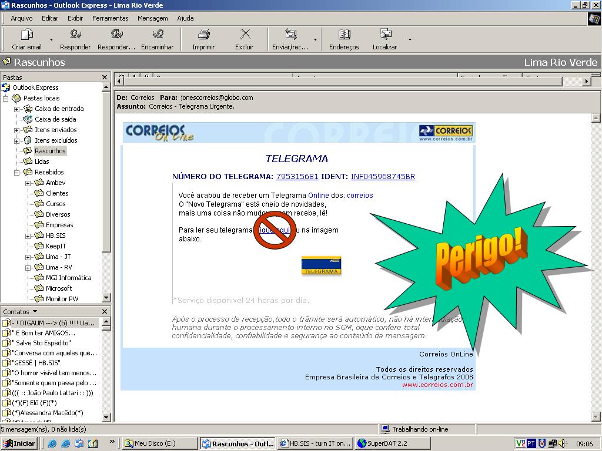Collapse the Recebidos tree node
This screenshot has width=602, height=451.
point(17,173)
